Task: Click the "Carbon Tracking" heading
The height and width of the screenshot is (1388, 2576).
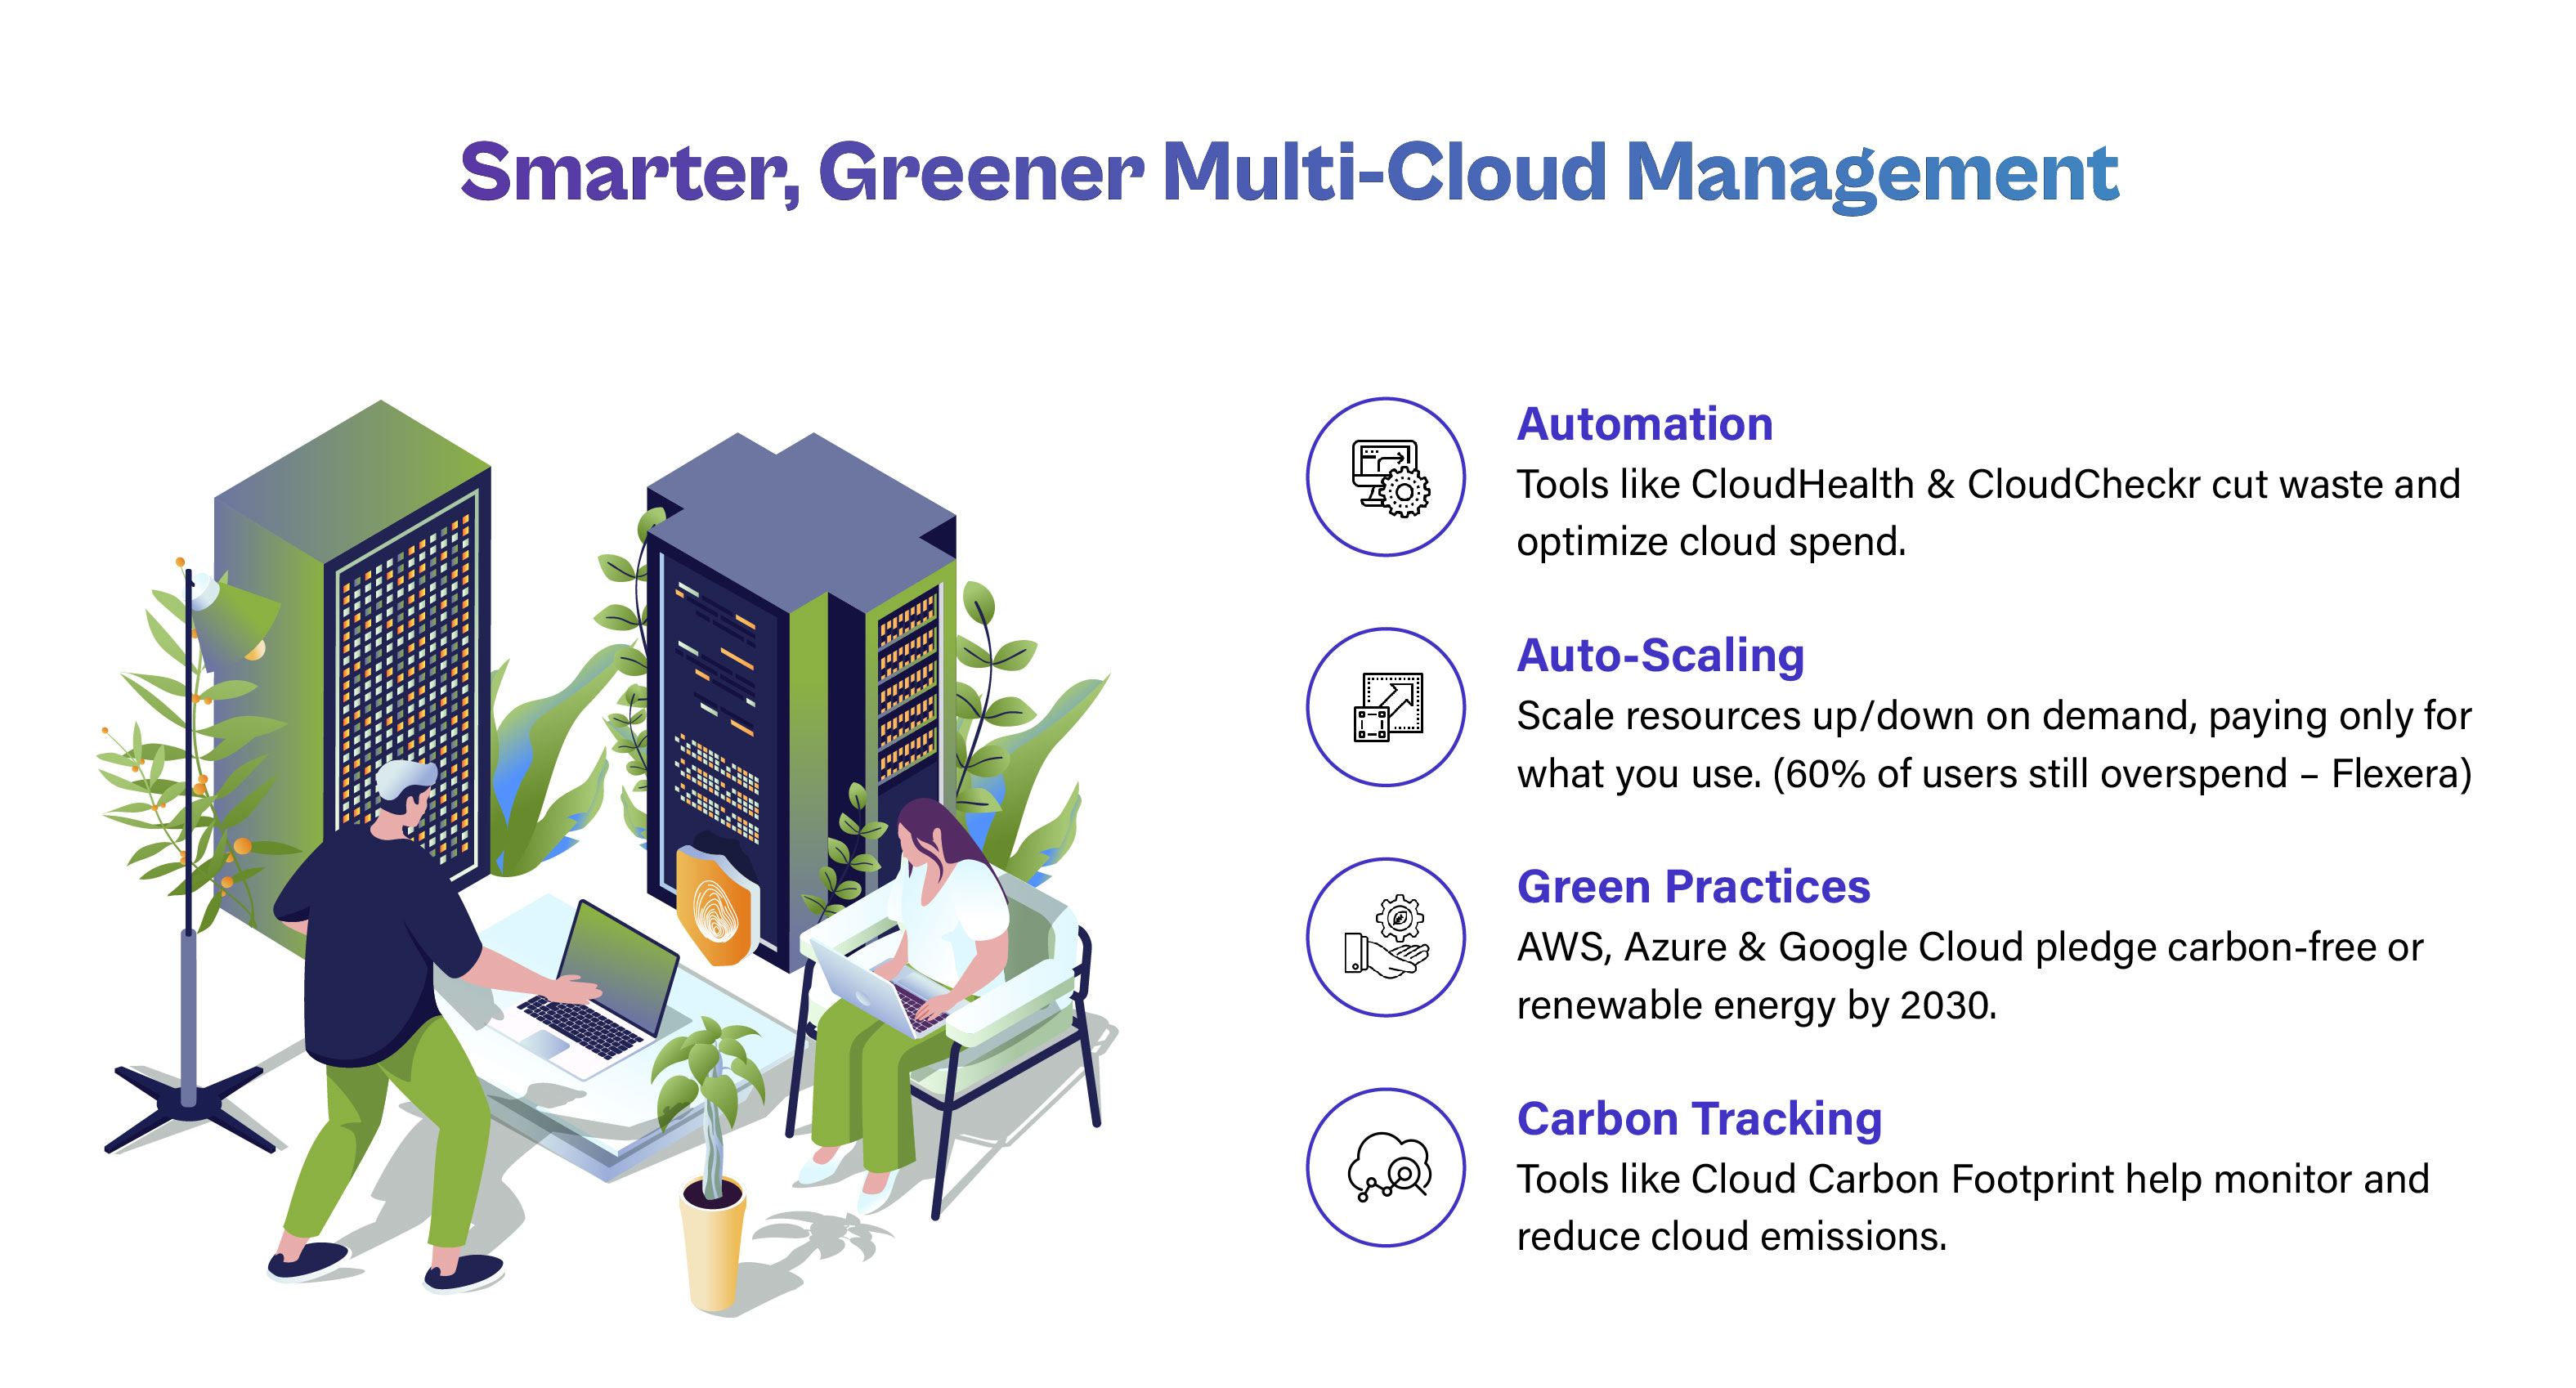Action: click(1699, 1118)
